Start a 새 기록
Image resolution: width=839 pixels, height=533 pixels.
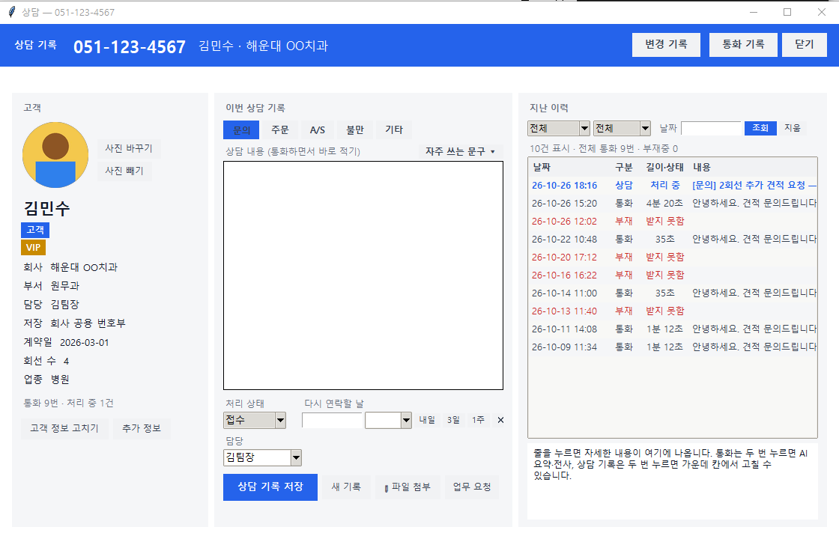point(346,487)
